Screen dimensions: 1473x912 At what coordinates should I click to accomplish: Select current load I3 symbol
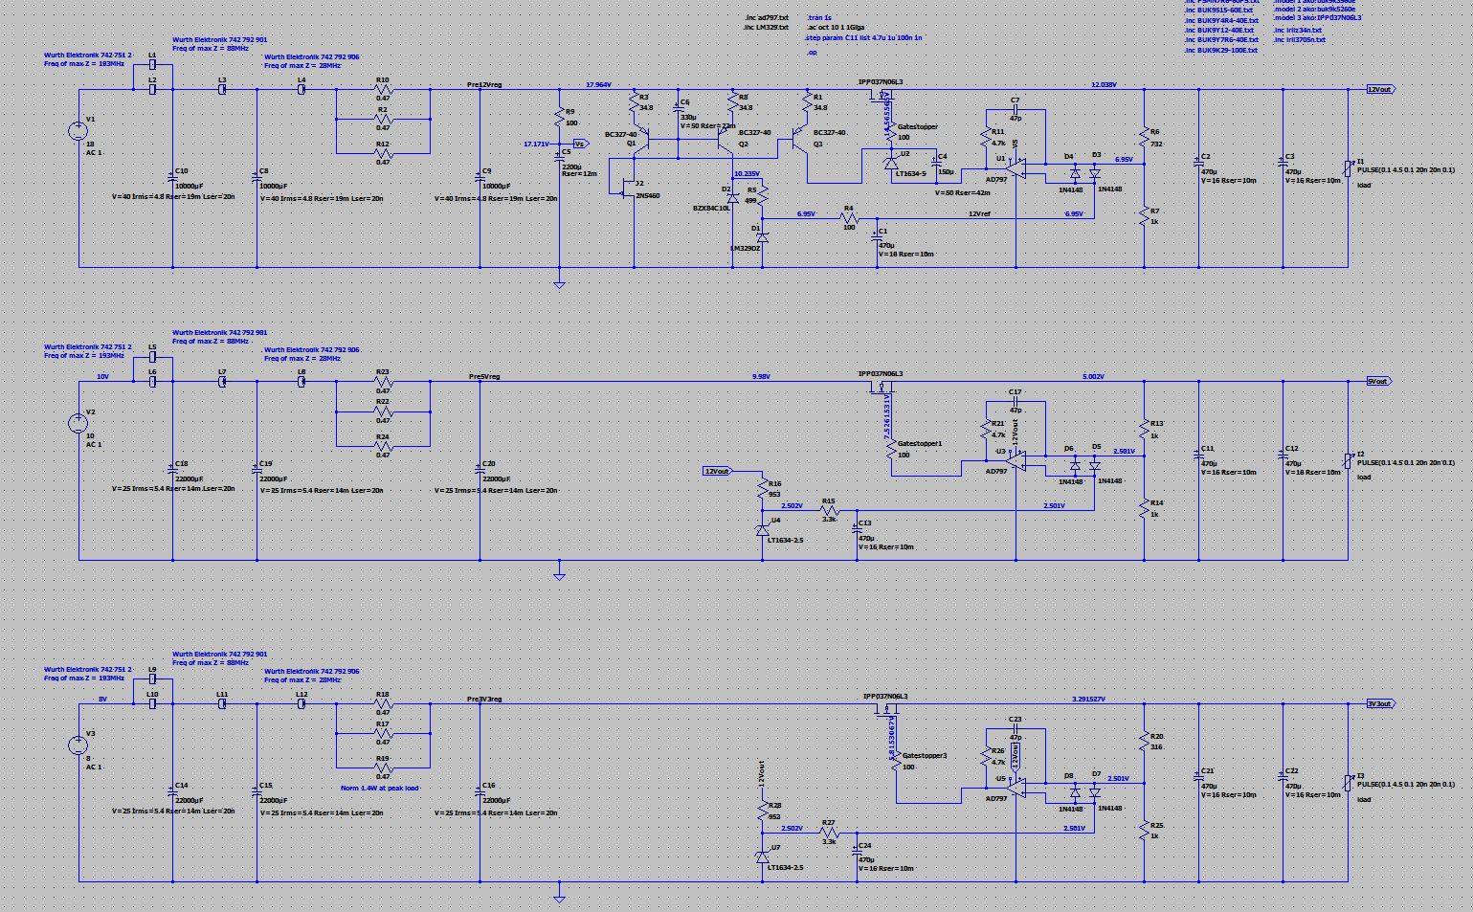coord(1348,783)
